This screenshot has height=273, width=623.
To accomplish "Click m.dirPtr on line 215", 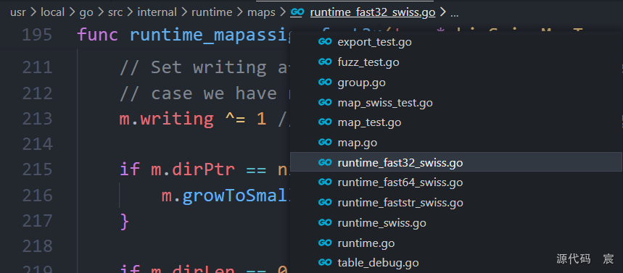I will tap(193, 170).
